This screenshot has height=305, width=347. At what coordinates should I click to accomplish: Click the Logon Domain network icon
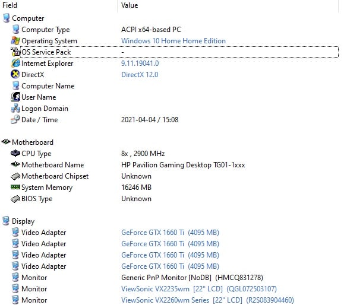coord(15,109)
